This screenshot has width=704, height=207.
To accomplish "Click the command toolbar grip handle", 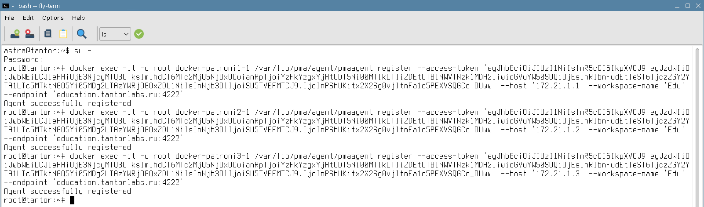I will [97, 34].
